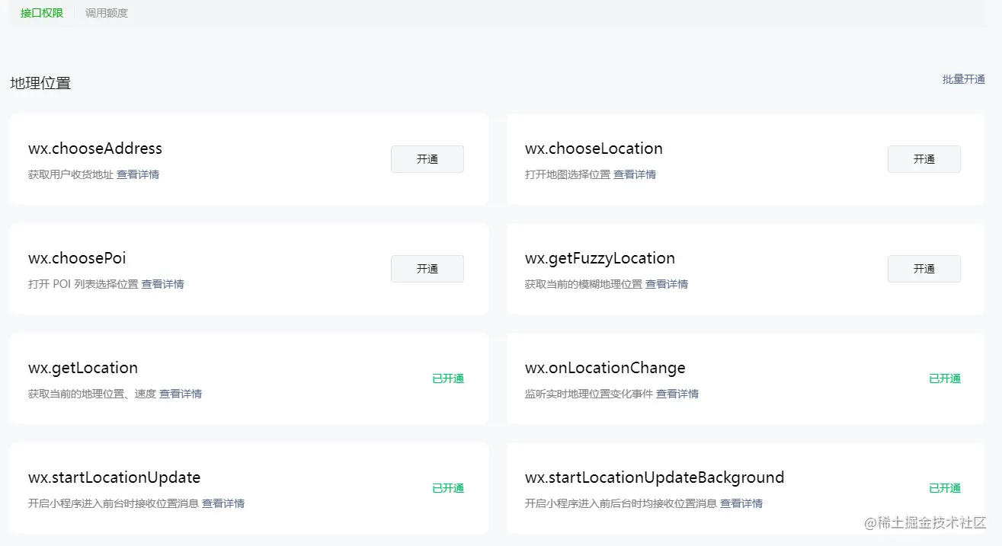Open 查看详情 for wx.choosePoi
Viewport: 1002px width, 546px height.
162,284
